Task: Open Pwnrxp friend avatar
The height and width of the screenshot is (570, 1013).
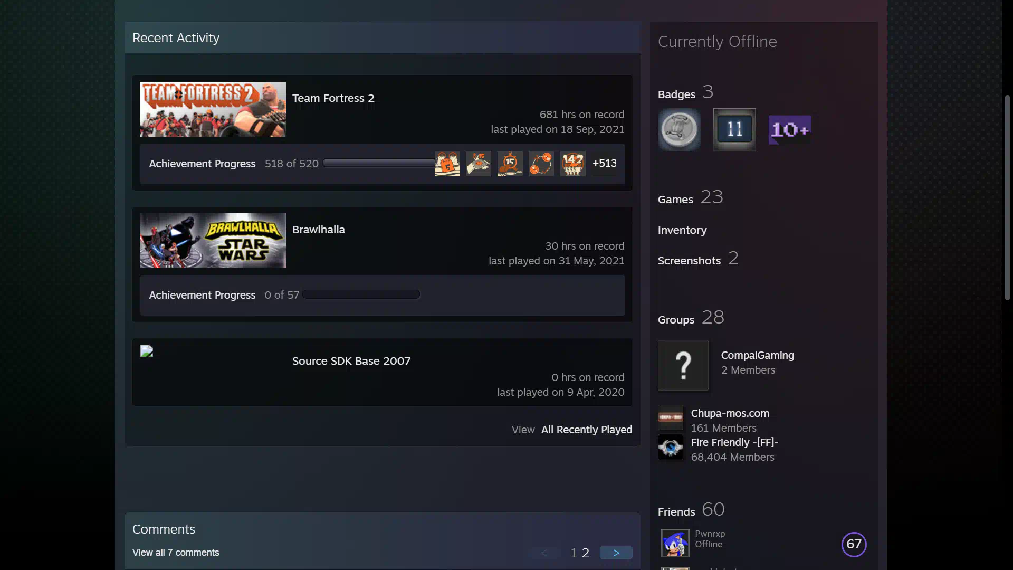Action: [675, 543]
